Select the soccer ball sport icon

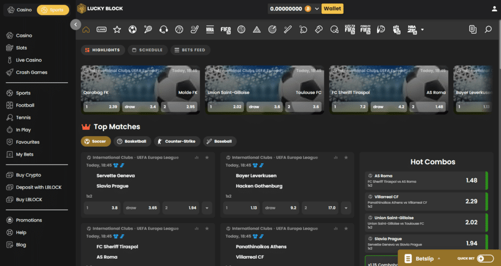tap(132, 29)
